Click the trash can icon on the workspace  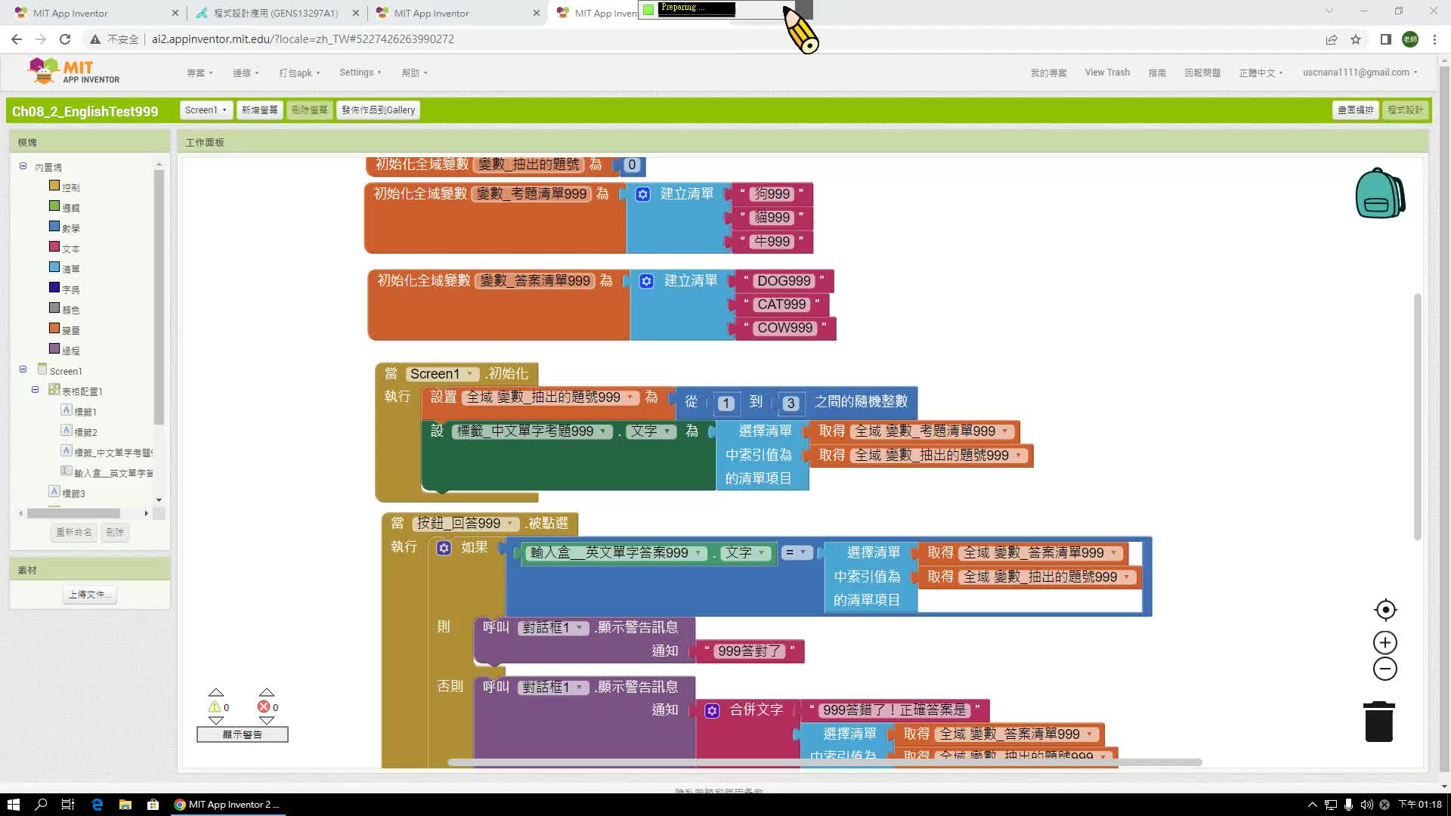(x=1378, y=722)
